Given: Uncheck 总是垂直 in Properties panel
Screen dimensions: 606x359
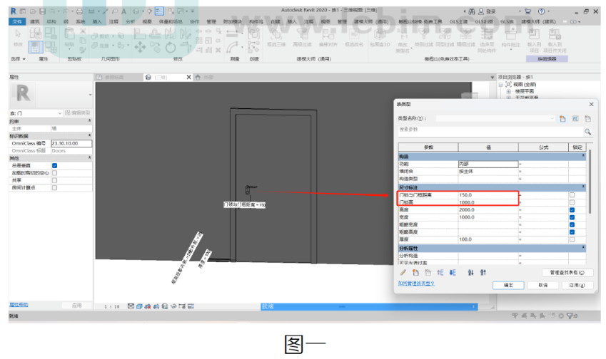Looking at the screenshot, I should click(54, 165).
